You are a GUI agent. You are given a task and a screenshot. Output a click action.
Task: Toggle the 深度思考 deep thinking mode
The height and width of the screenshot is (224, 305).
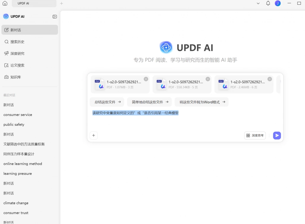[255, 135]
